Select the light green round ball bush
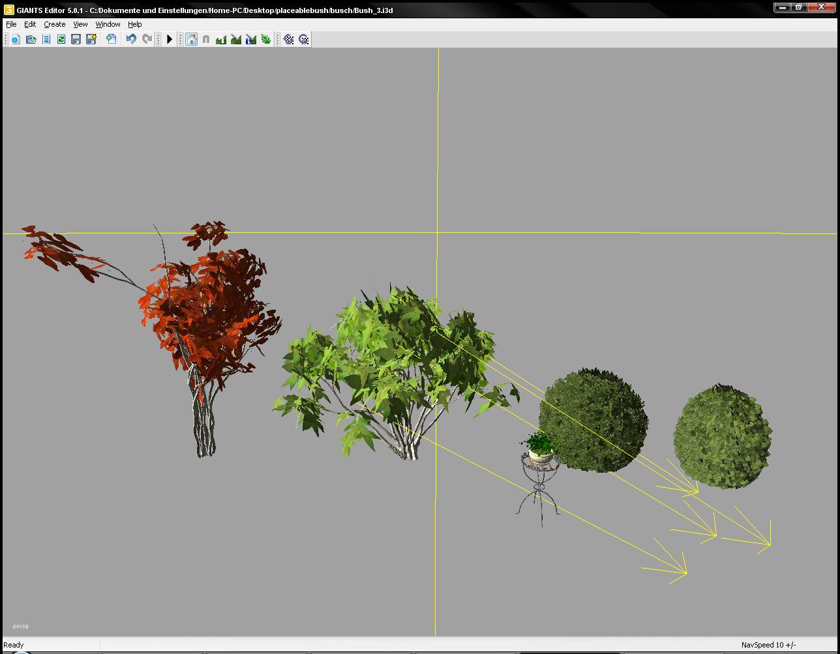The height and width of the screenshot is (654, 840). point(723,436)
